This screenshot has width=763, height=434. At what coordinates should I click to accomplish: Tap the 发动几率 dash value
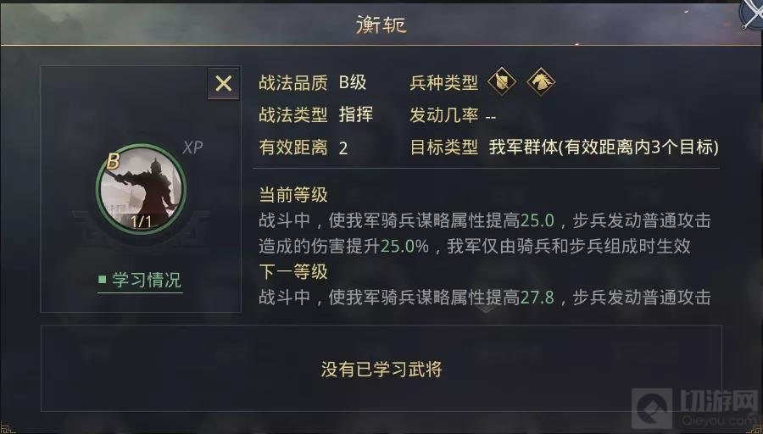[x=491, y=116]
